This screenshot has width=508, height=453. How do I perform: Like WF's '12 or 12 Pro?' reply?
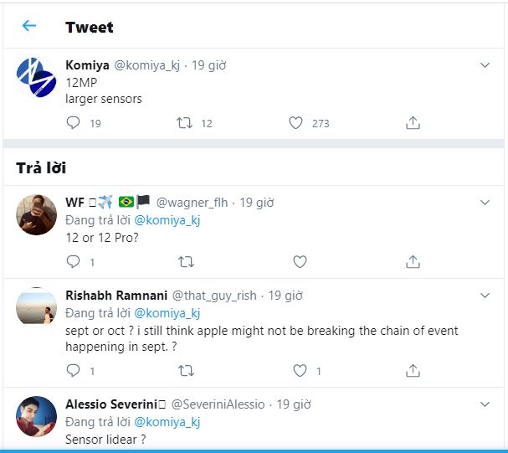click(300, 261)
